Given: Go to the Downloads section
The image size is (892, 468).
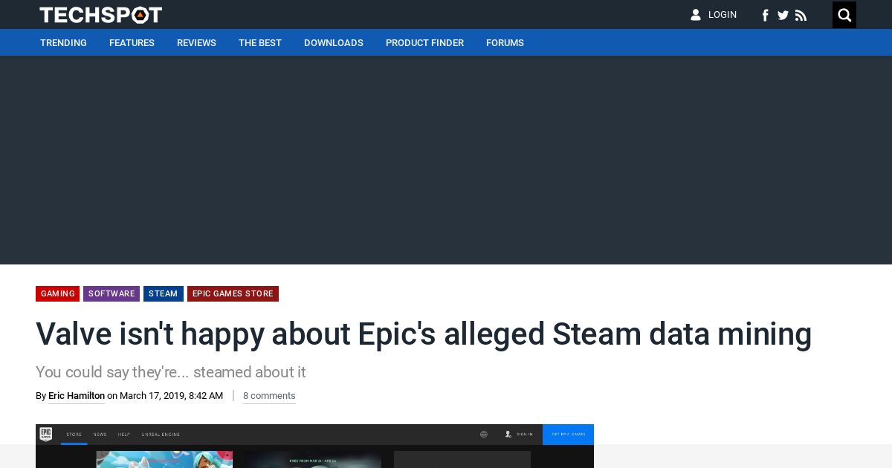Looking at the screenshot, I should pos(334,43).
